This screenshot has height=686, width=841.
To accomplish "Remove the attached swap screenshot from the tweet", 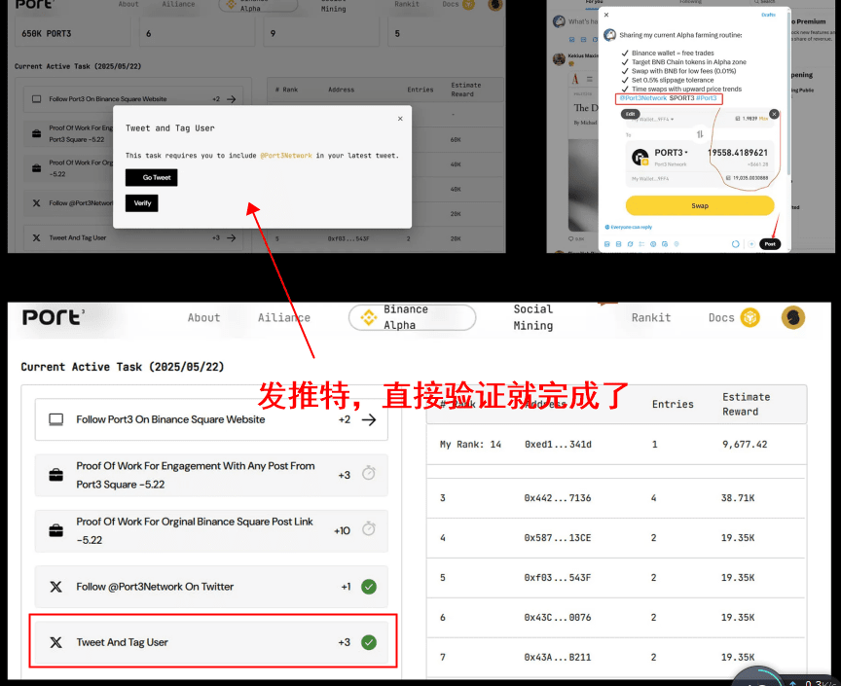I will pos(774,114).
